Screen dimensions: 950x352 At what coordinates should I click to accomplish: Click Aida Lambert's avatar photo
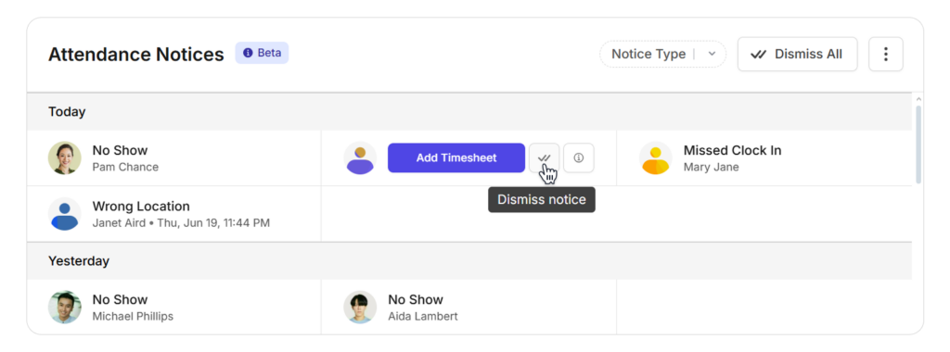click(x=360, y=308)
